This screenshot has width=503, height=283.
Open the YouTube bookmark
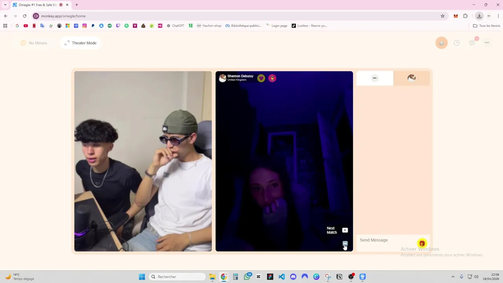26,26
